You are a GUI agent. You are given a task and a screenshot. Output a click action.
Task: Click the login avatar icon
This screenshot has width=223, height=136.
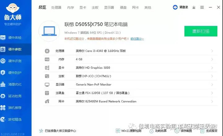pos(175,7)
